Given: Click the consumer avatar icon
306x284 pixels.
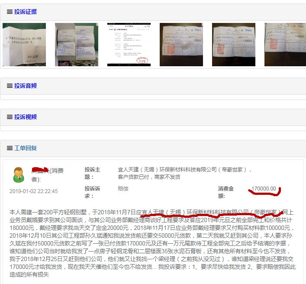Looking at the screenshot, I should click(19, 175).
